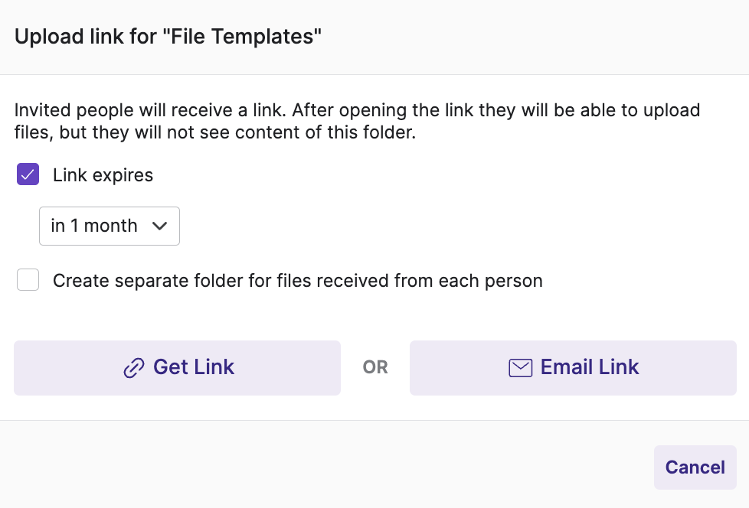Send upload link using Email Link
The height and width of the screenshot is (508, 749).
pos(573,368)
